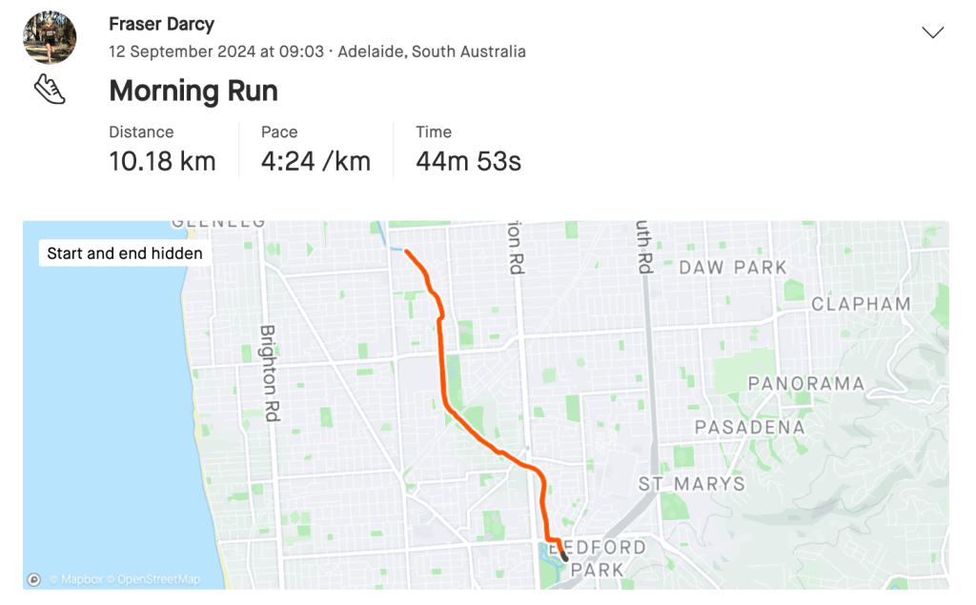Screen dimensions: 976x605
Task: Open the Morning Run activity title
Action: [x=193, y=91]
